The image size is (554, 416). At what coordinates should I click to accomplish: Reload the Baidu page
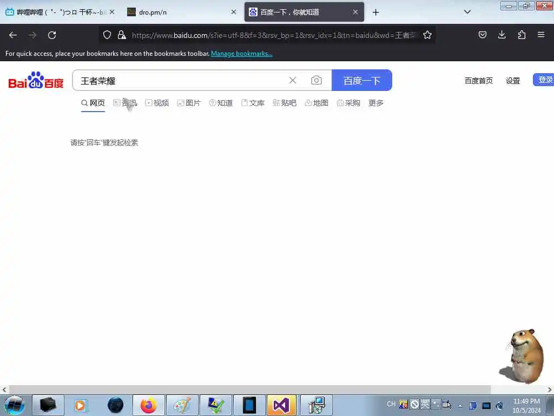pos(52,35)
